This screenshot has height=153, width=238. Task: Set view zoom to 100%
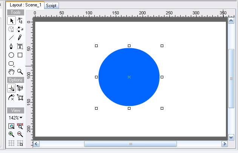(20, 126)
